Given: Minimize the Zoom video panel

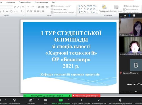Looking at the screenshot, I should tap(121, 16).
